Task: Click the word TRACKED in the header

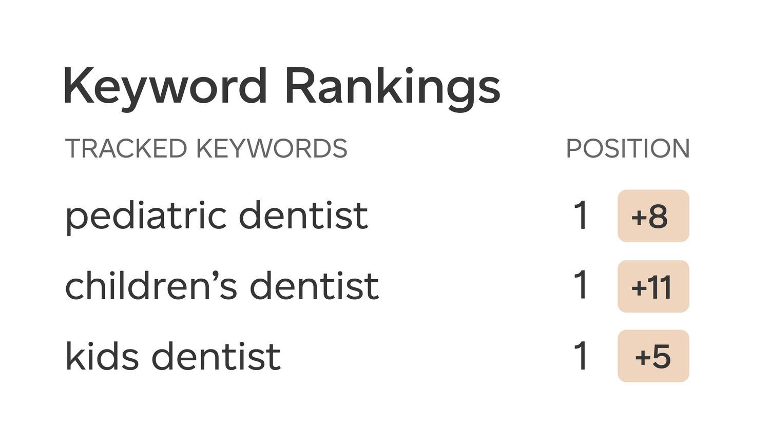Action: coord(125,149)
